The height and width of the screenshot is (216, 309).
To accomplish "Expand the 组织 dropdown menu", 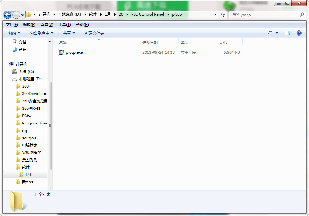I will pyautogui.click(x=14, y=33).
